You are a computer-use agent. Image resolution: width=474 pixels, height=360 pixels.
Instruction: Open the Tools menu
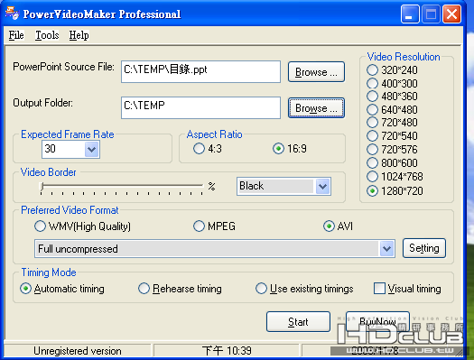tap(47, 35)
